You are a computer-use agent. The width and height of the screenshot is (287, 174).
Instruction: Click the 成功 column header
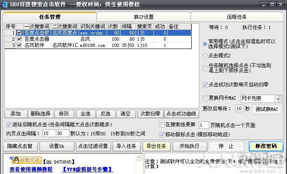coord(160,27)
